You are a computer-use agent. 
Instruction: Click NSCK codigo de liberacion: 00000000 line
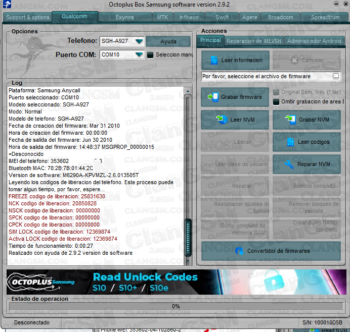pos(54,210)
